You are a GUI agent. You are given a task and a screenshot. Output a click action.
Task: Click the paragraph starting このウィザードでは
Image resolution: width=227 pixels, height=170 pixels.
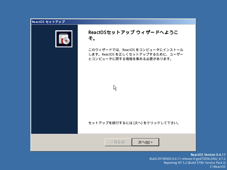(136, 54)
